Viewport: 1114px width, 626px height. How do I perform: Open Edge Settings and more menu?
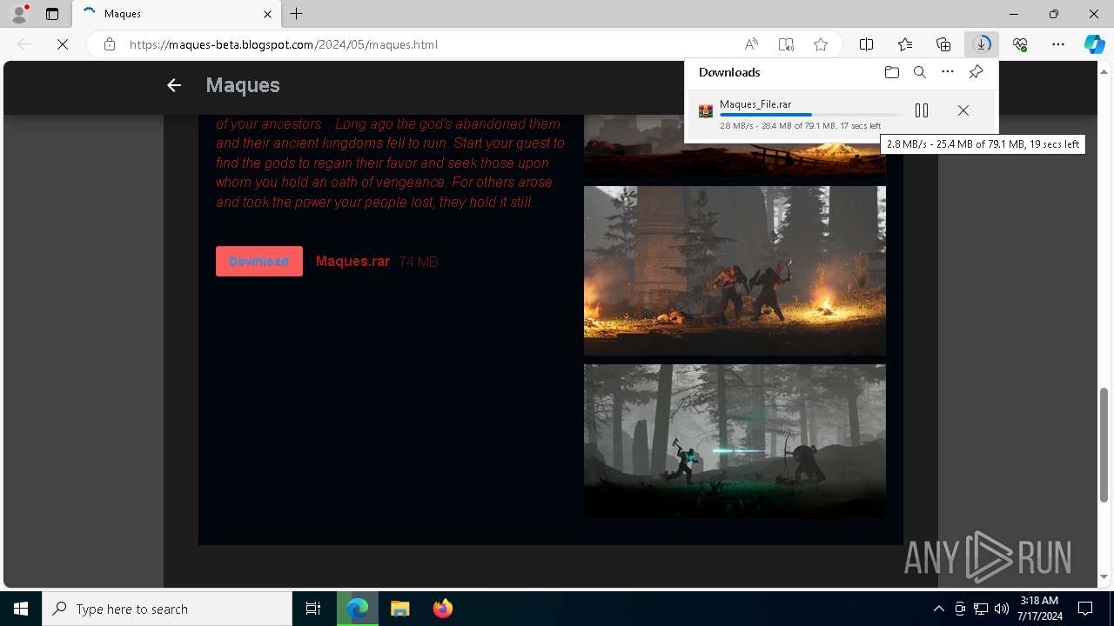pos(1058,44)
